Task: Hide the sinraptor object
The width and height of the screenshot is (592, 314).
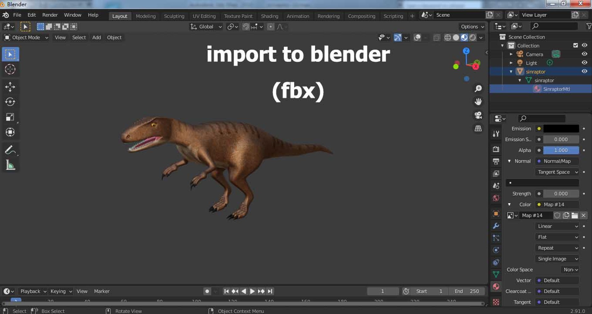Action: (584, 71)
